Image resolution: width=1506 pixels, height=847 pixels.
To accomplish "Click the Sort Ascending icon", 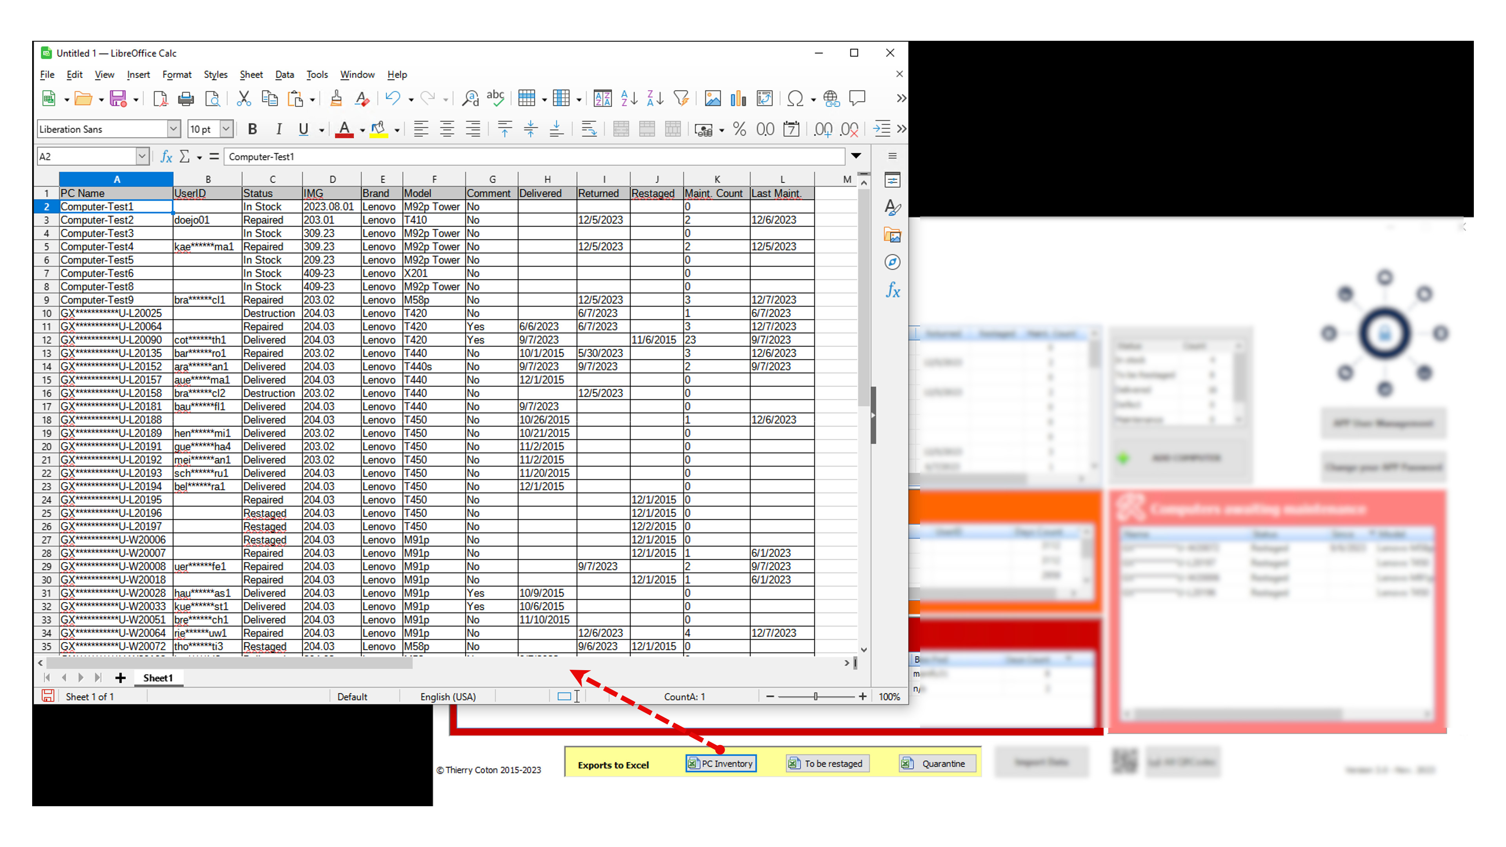I will [629, 99].
